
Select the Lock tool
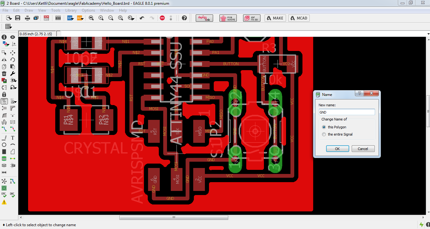[x=4, y=94]
